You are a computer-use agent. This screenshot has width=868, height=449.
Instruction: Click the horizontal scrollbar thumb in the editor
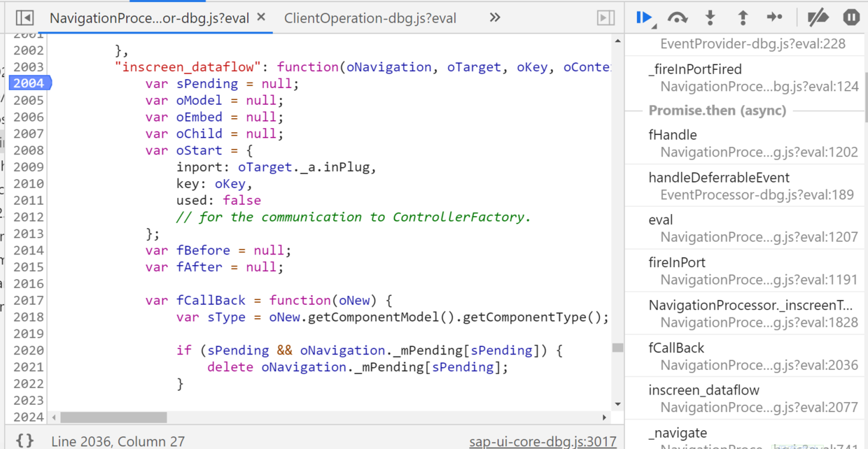point(113,418)
